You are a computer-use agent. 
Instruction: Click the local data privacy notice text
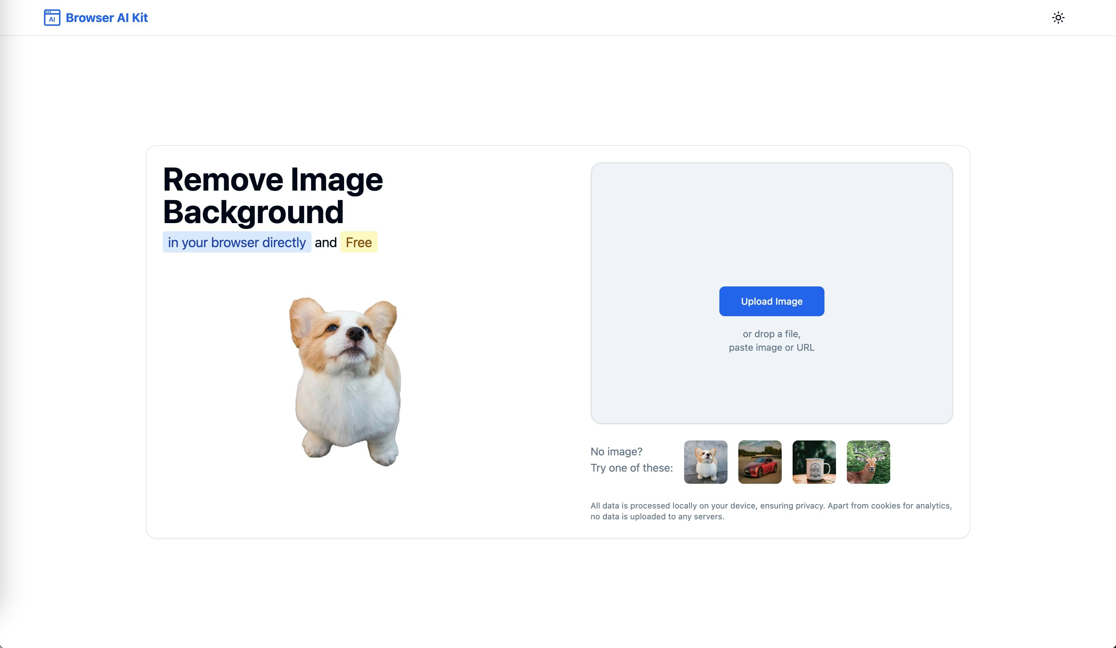771,511
